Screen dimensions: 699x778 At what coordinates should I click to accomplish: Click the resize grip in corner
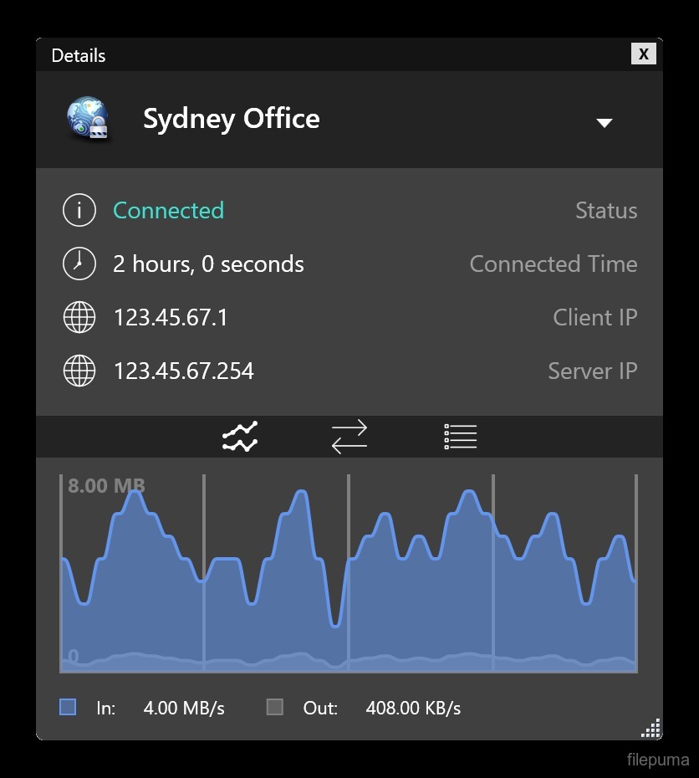coord(651,729)
